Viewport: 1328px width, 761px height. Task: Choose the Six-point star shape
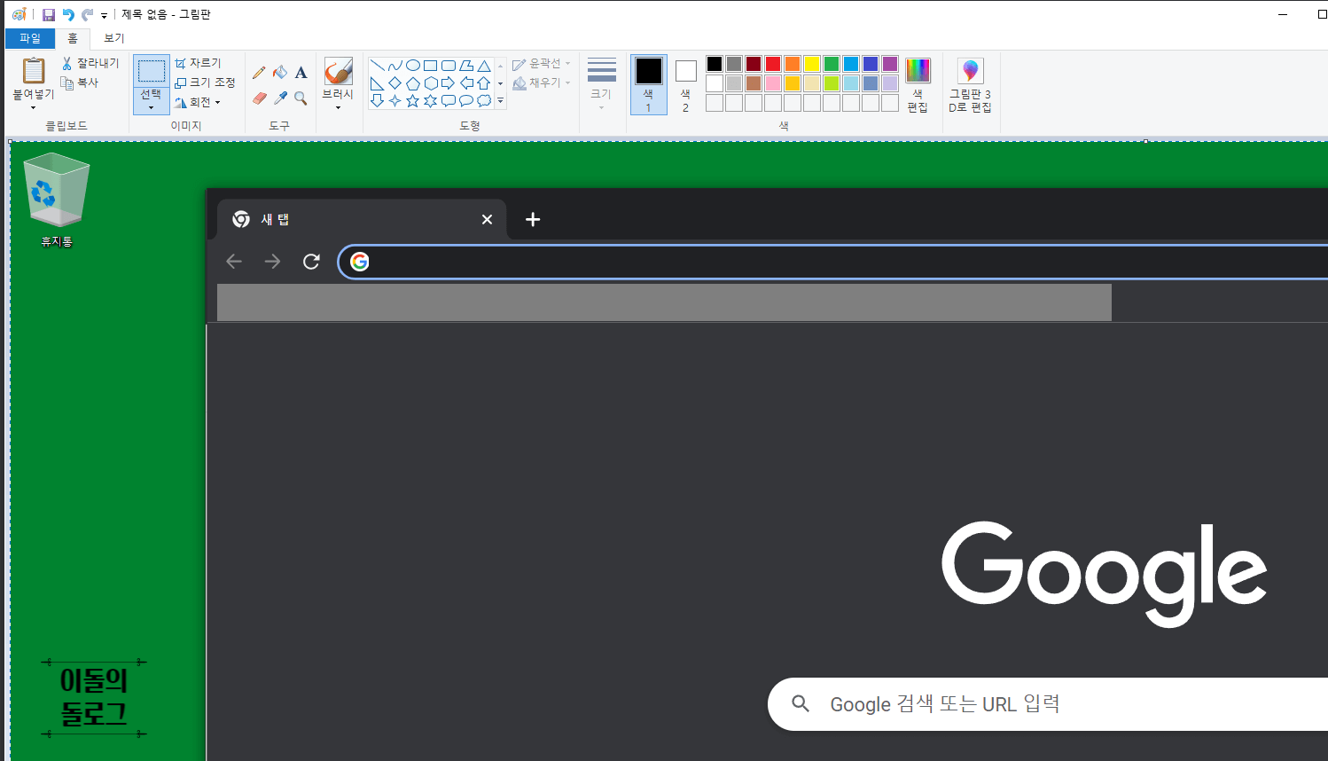431,101
